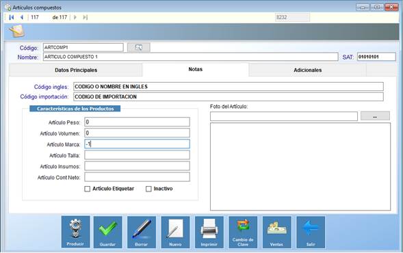This screenshot has width=403, height=253.
Task: Click the Código importación field
Action: tap(229, 97)
